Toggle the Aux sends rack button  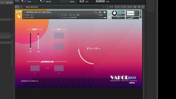click(x=139, y=7)
